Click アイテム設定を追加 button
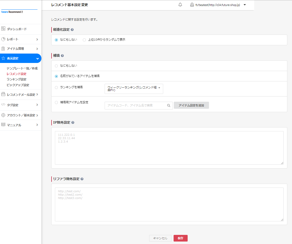The width and height of the screenshot is (292, 244). 191,105
